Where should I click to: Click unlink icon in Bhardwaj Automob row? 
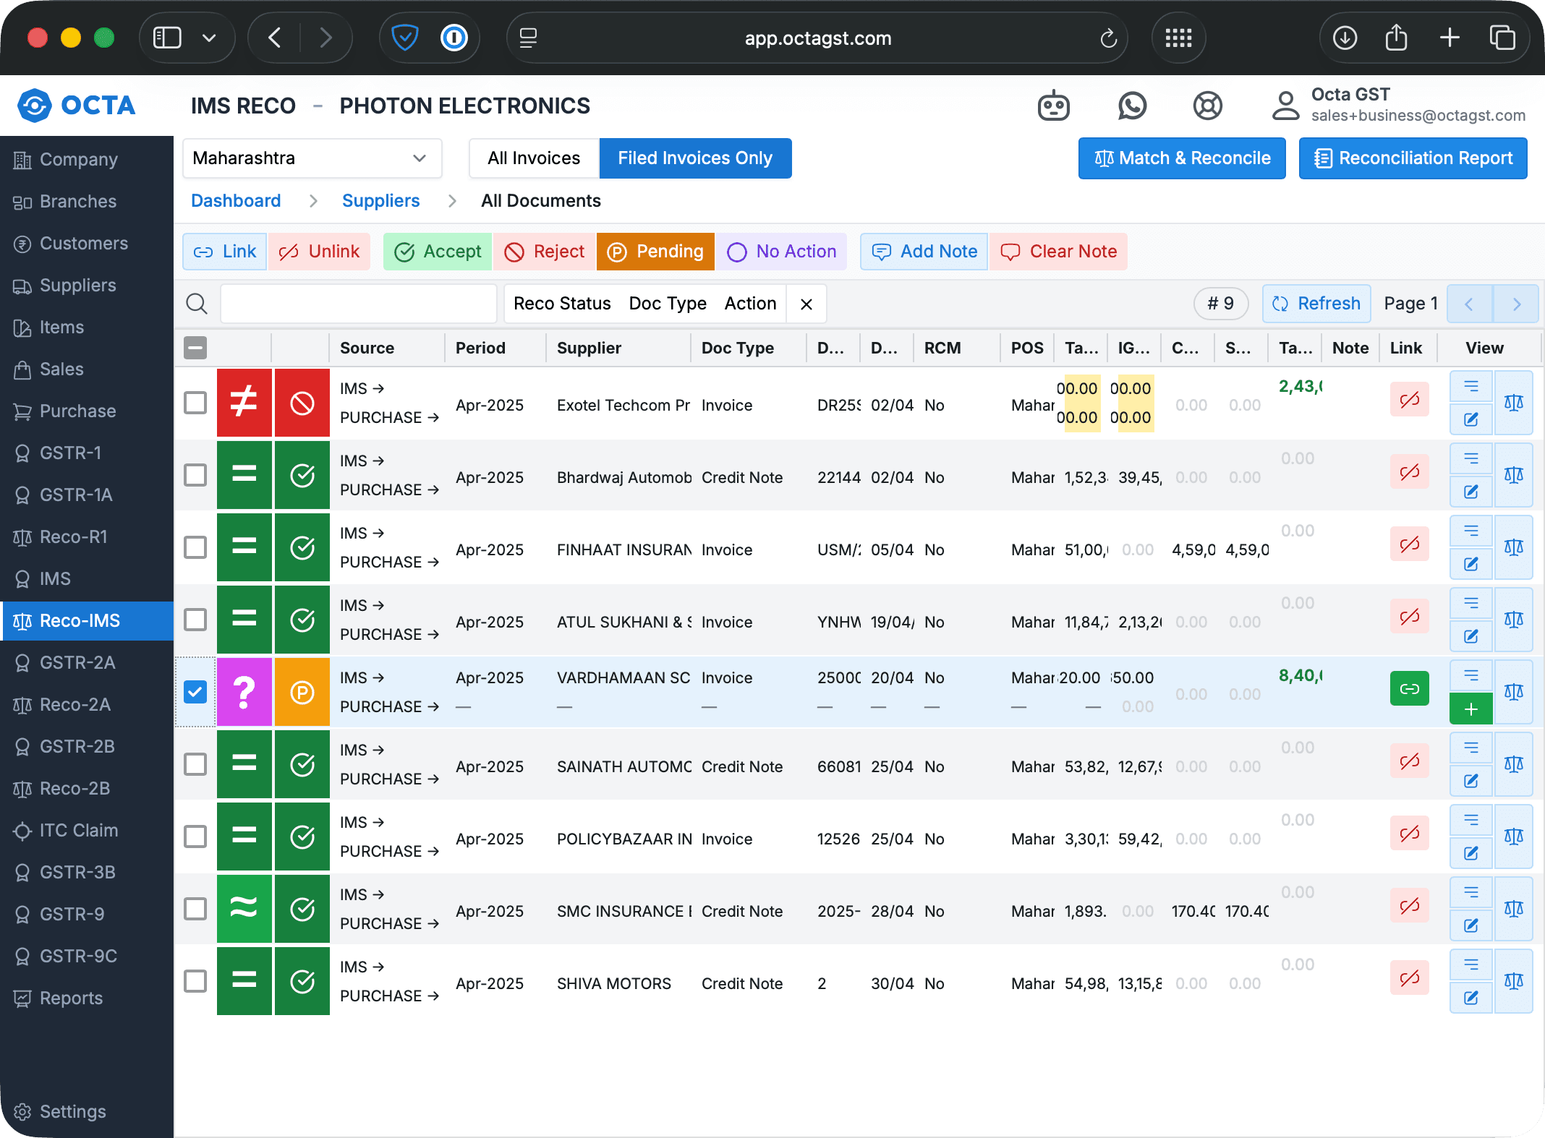coord(1409,472)
